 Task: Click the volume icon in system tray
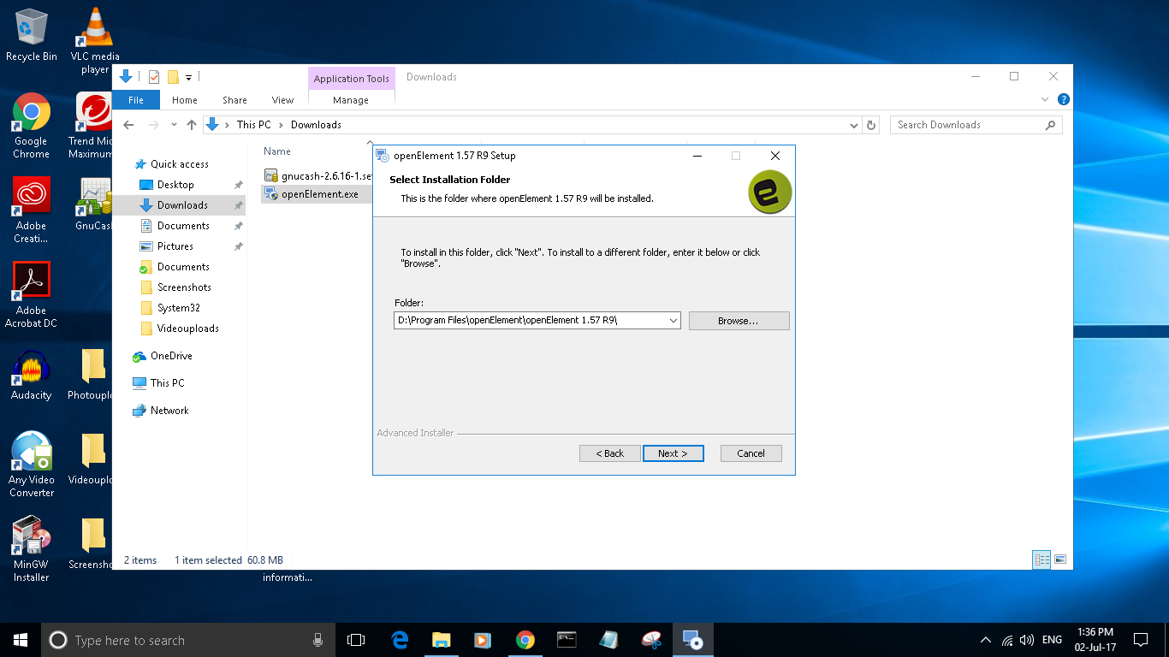(x=1028, y=640)
